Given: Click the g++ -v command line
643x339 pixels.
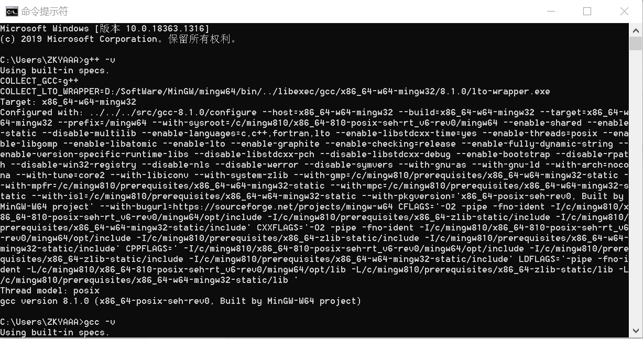Looking at the screenshot, I should pyautogui.click(x=58, y=60).
